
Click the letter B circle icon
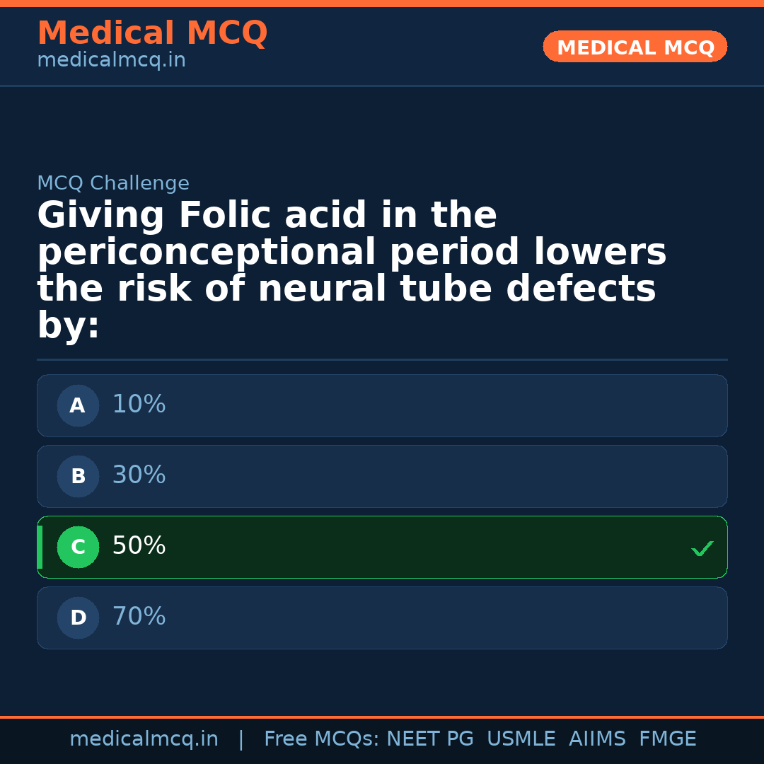click(x=78, y=476)
